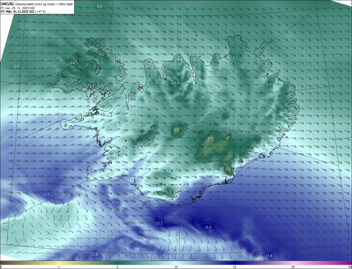Viewport: 352px width, 269px height.
Task: Select the 4.4 value in the Westfjords
Action: coord(72,63)
